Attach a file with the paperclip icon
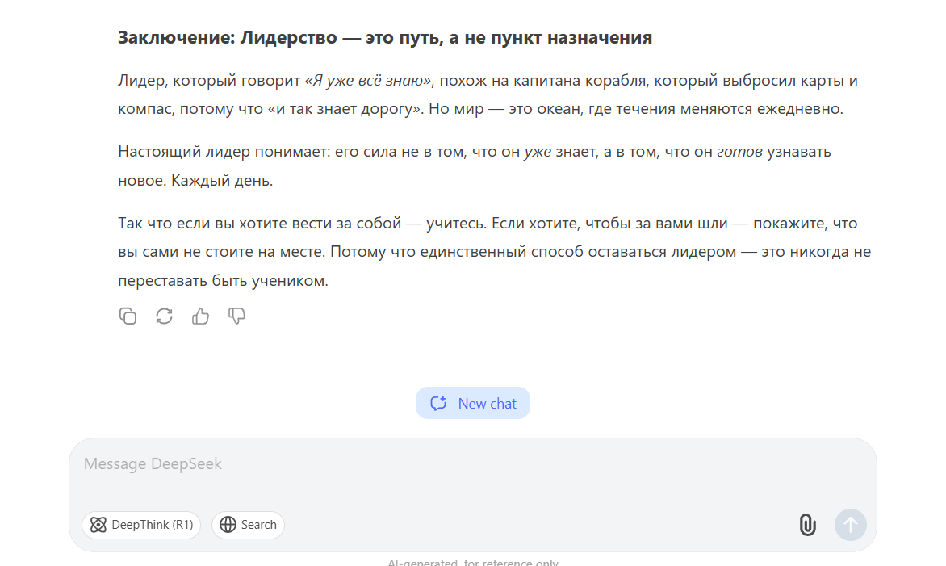 [x=807, y=524]
